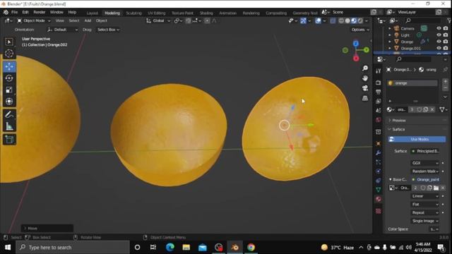452x254 pixels.
Task: Disable Camera in renders via camera icon
Action: (x=446, y=28)
